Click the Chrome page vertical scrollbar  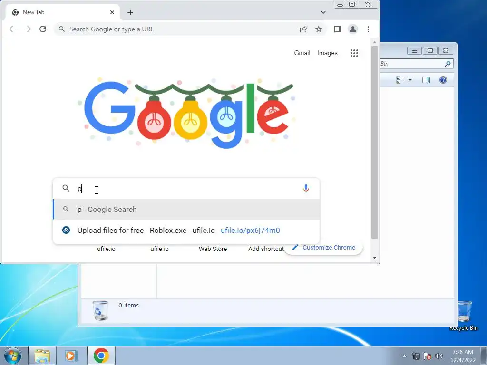(375, 143)
